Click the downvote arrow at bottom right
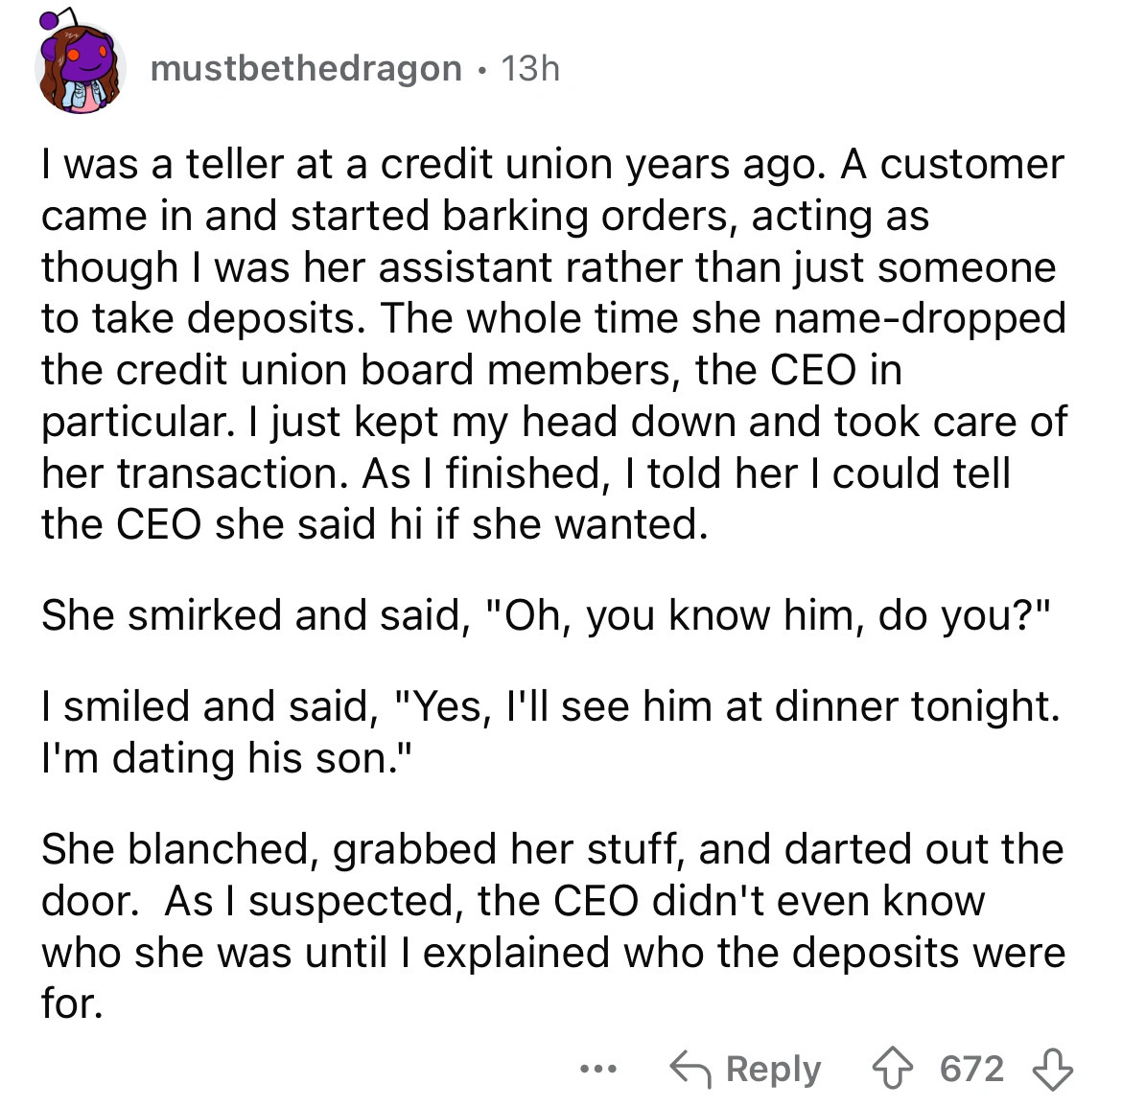 pos(1061,1068)
